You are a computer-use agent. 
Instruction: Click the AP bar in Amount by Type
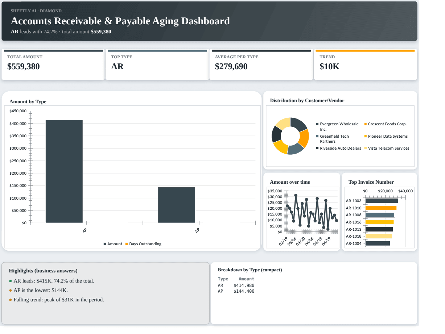(177, 205)
